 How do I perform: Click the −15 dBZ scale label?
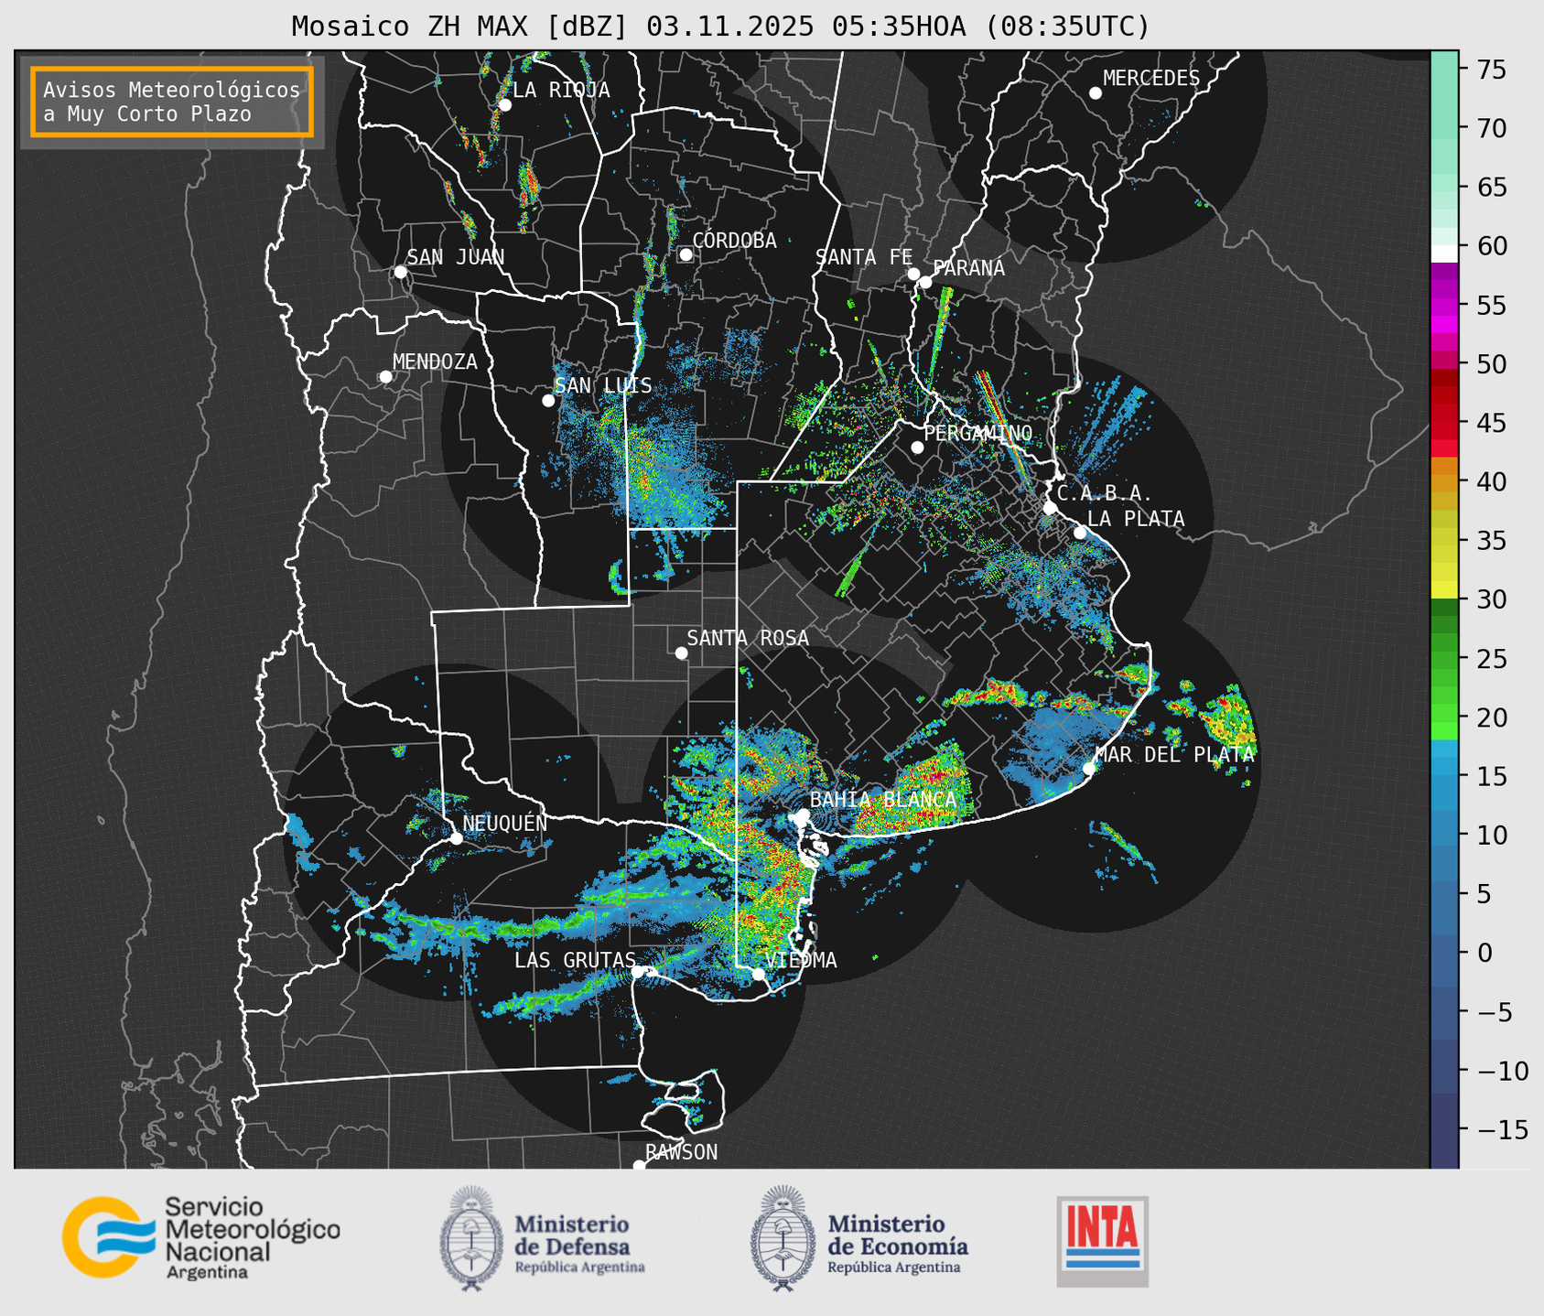1503,1129
